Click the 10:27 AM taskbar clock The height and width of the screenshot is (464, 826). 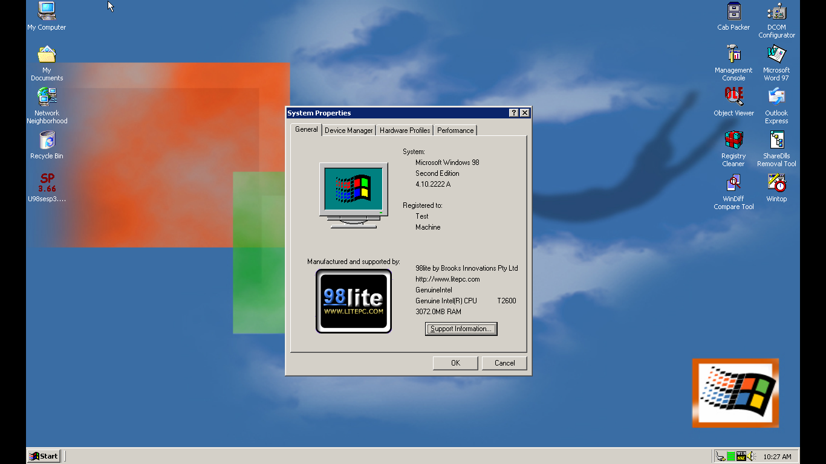pyautogui.click(x=777, y=457)
